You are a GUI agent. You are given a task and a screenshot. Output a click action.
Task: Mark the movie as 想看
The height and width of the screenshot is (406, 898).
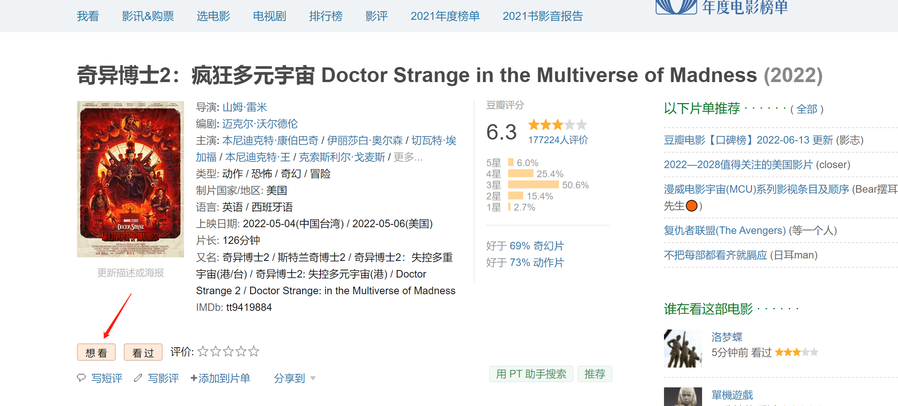point(96,352)
